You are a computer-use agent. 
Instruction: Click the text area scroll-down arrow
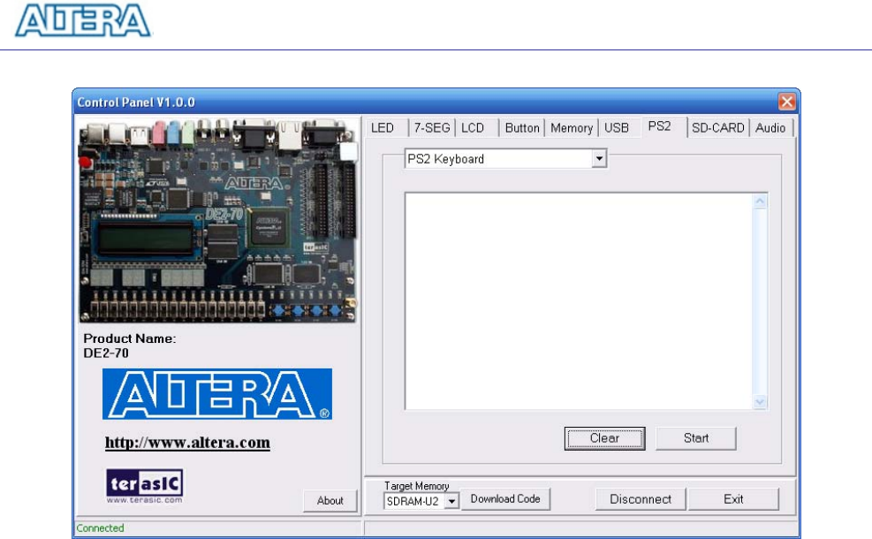[760, 402]
